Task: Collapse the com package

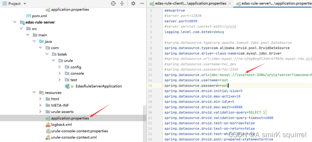Action: tap(41, 48)
